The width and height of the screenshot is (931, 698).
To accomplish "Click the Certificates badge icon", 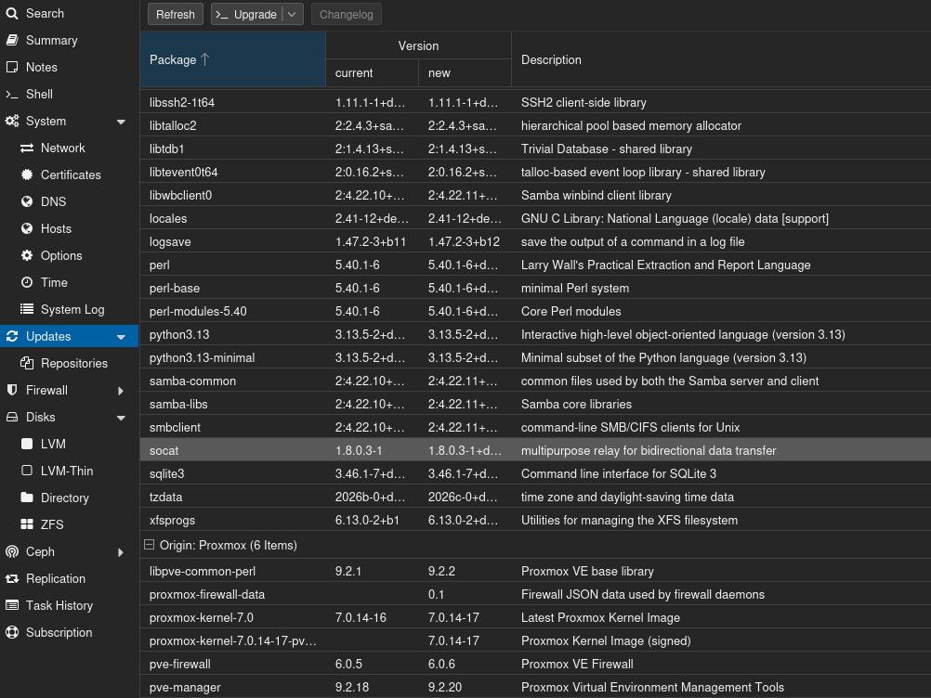I will click(x=27, y=174).
